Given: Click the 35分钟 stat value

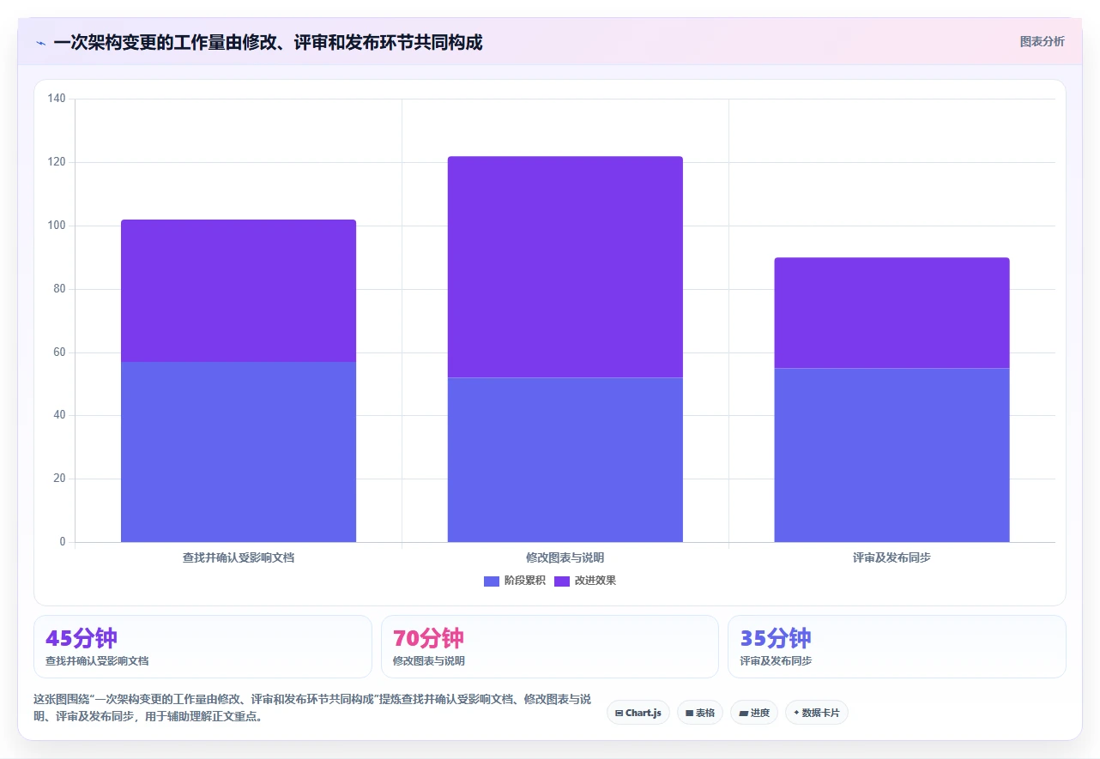Looking at the screenshot, I should [x=776, y=639].
